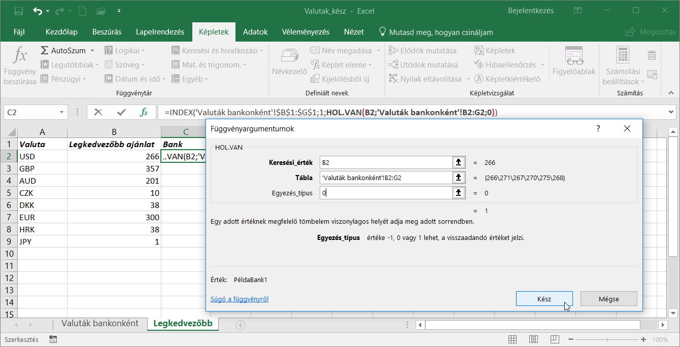Viewport: 680px width, 347px height.
Task: Click the formula bar confirm checkmark
Action: click(121, 112)
